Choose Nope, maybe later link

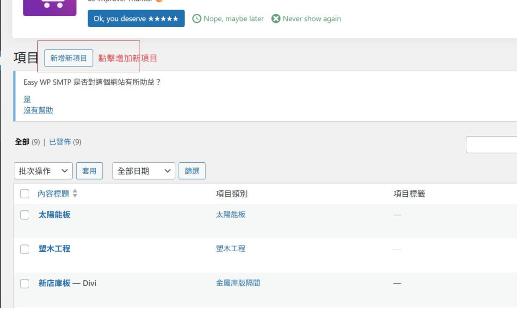pos(234,19)
